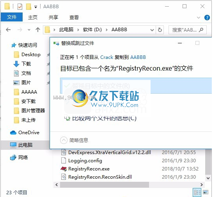Collapse details with 简略信息 toggle

[x=74, y=140]
